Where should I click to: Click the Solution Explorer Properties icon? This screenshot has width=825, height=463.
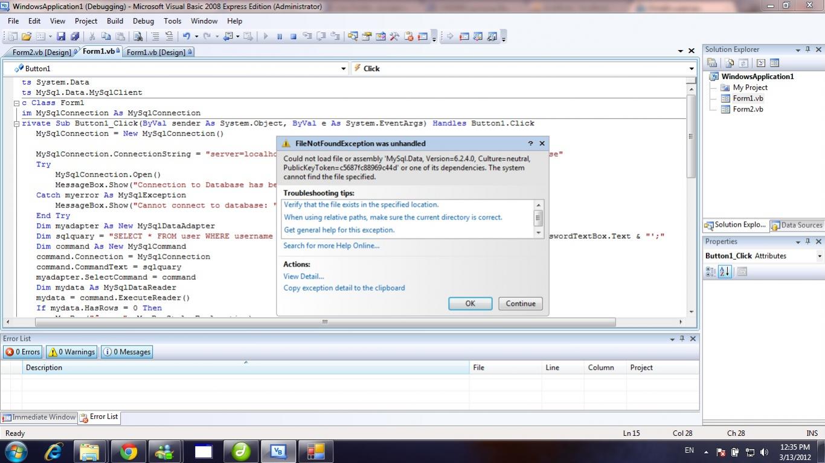[x=712, y=63]
